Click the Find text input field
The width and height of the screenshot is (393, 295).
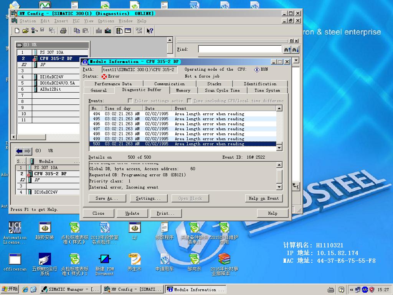pyautogui.click(x=240, y=50)
